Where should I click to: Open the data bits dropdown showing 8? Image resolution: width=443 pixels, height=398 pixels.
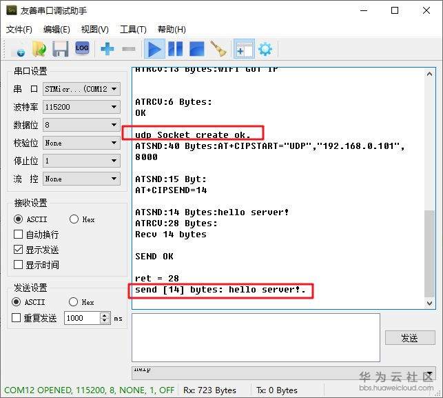(x=81, y=125)
